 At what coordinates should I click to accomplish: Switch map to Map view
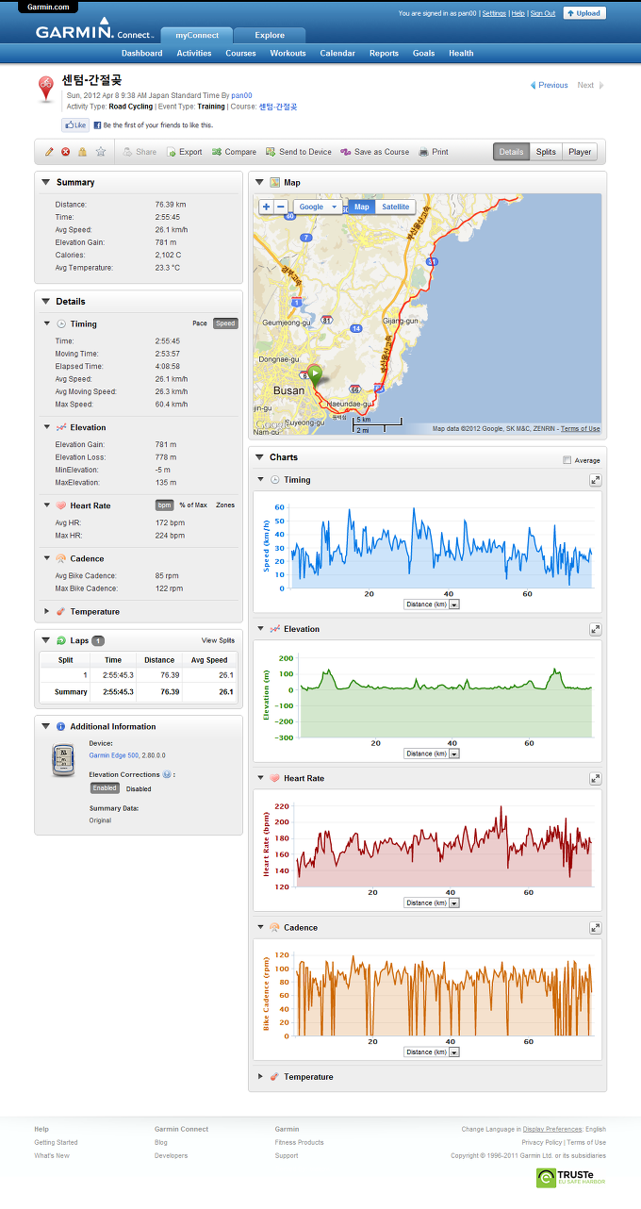[362, 207]
